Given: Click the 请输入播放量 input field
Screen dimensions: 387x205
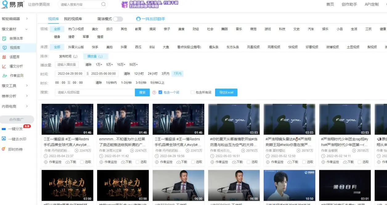Looking at the screenshot, I should click(x=67, y=65).
